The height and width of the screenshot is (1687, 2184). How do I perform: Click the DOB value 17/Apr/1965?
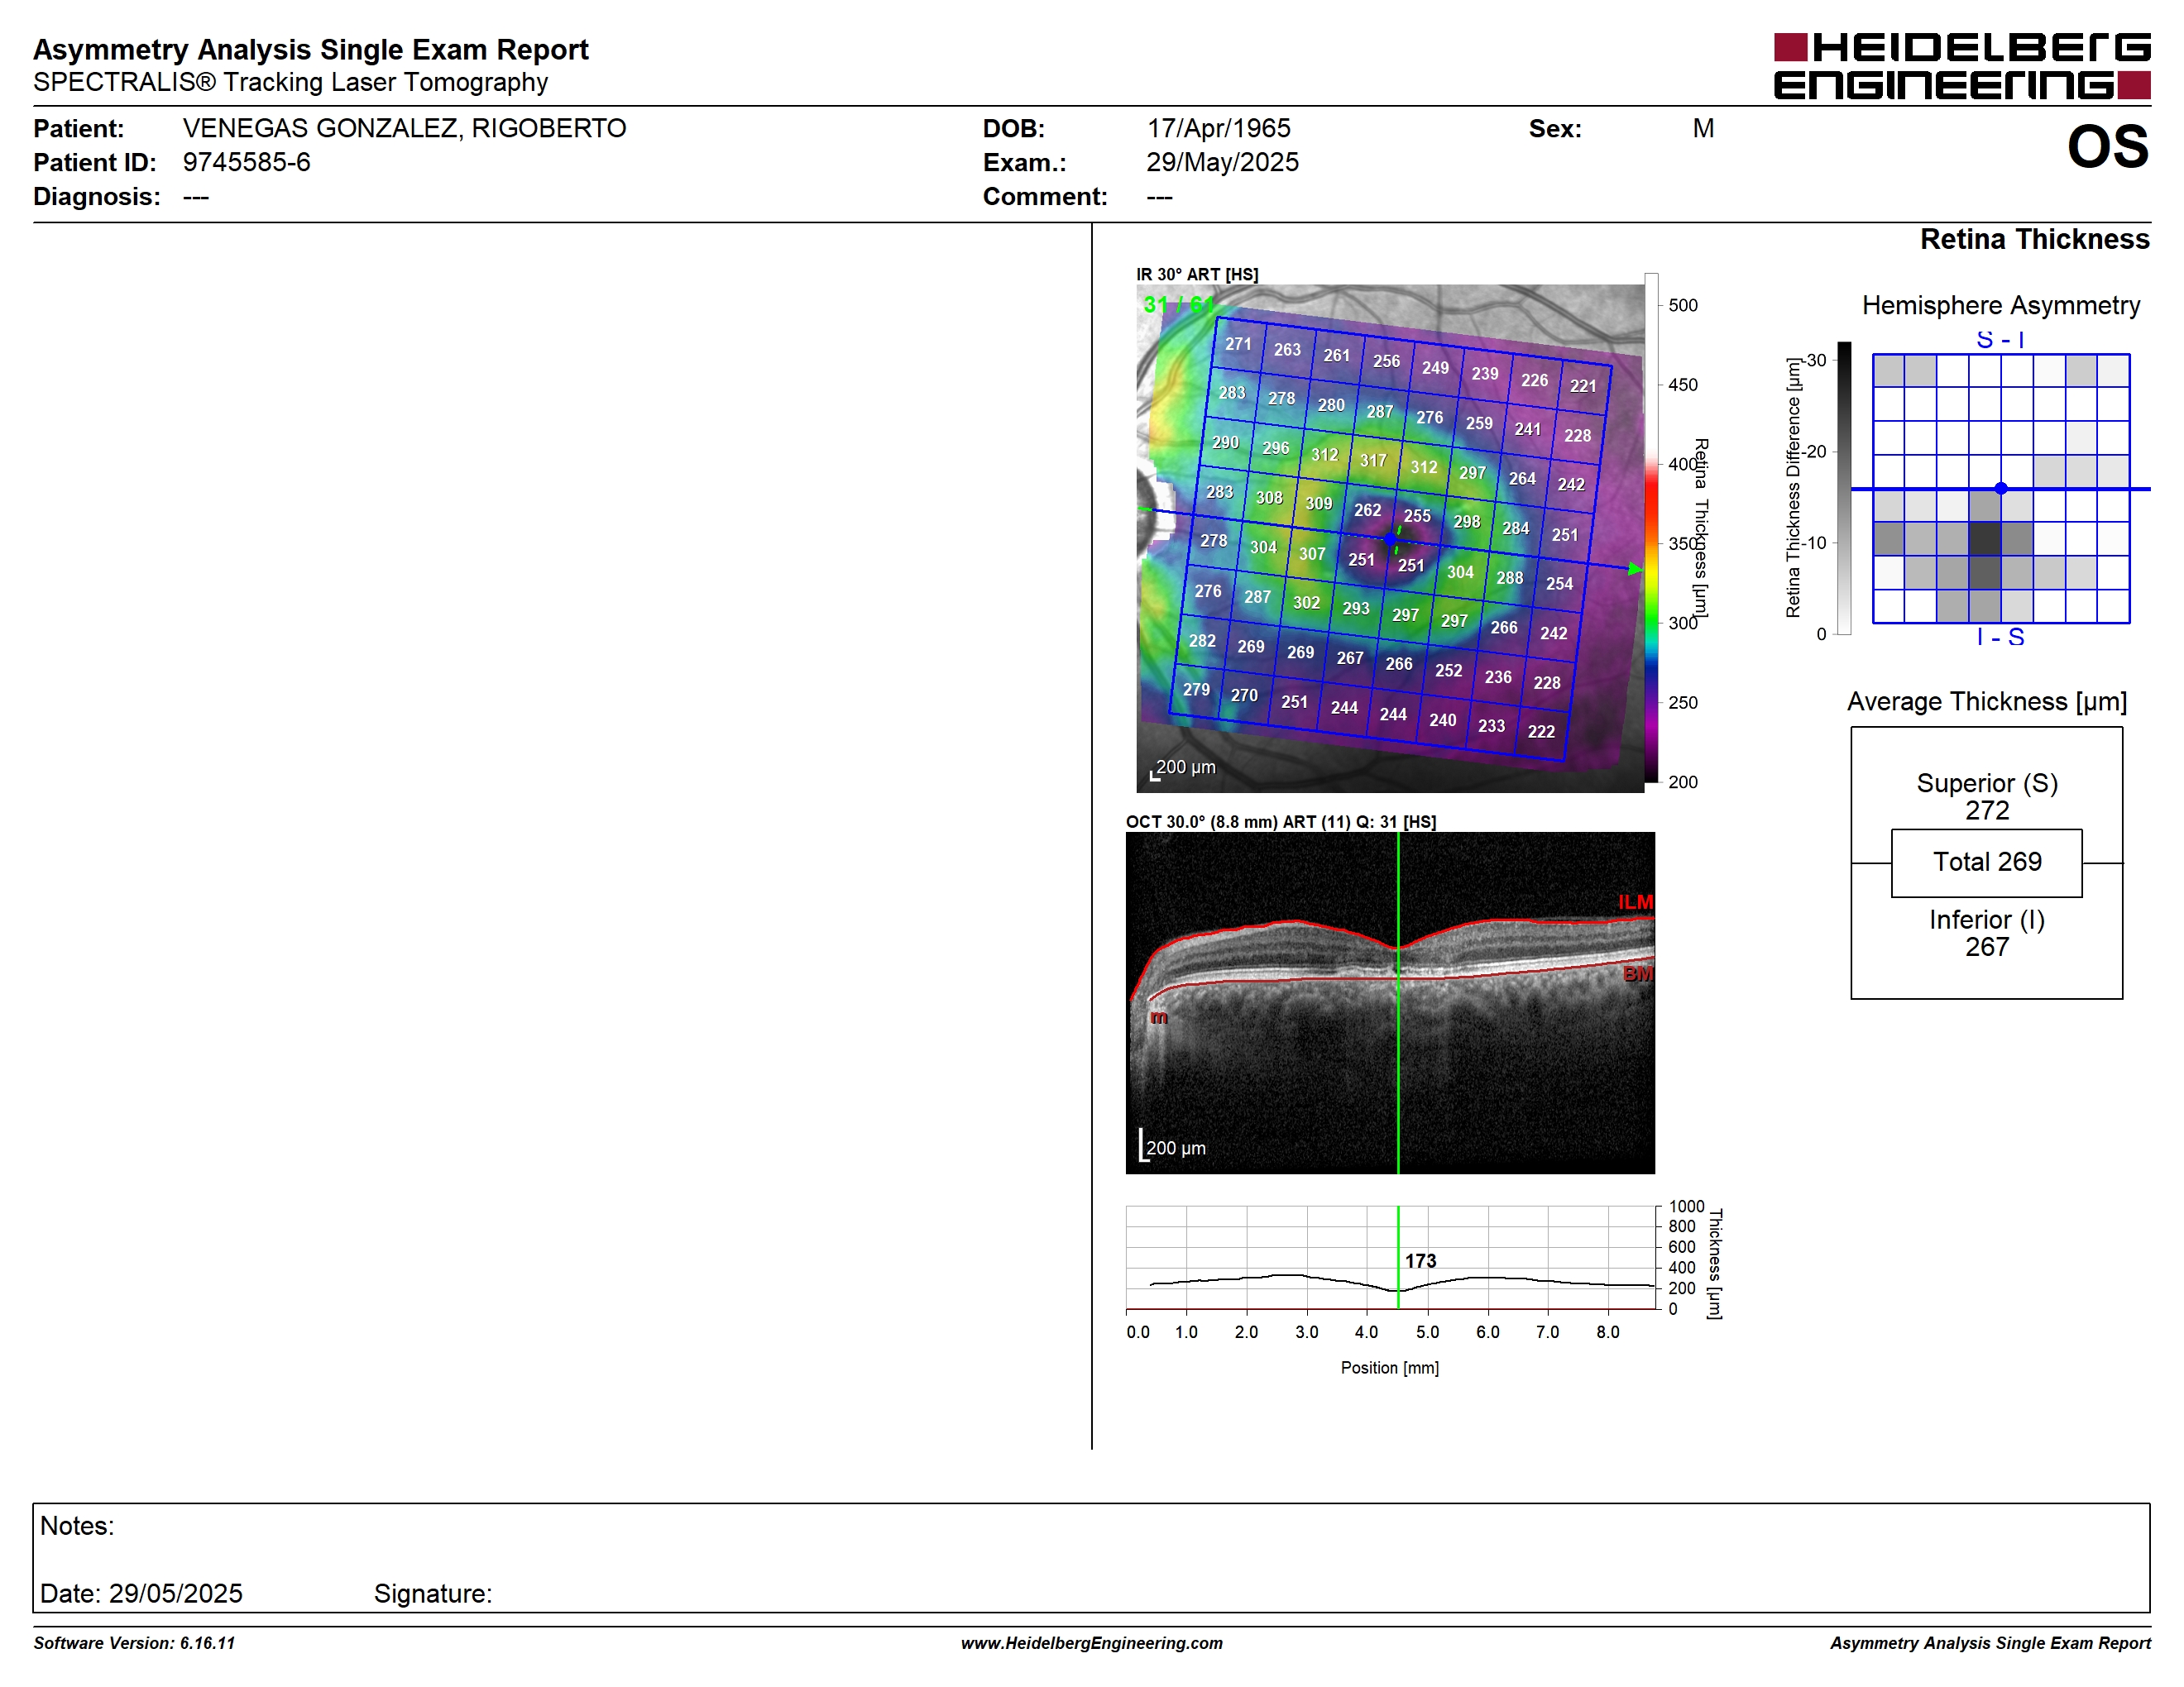pos(1218,128)
